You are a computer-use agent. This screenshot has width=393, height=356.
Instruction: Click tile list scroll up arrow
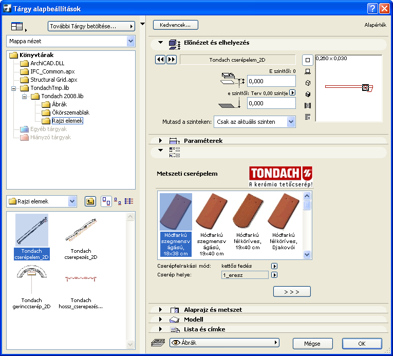(x=307, y=196)
